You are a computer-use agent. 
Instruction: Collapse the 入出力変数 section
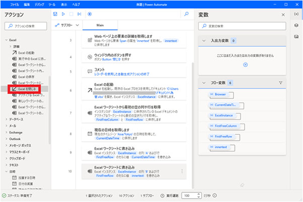(204, 41)
